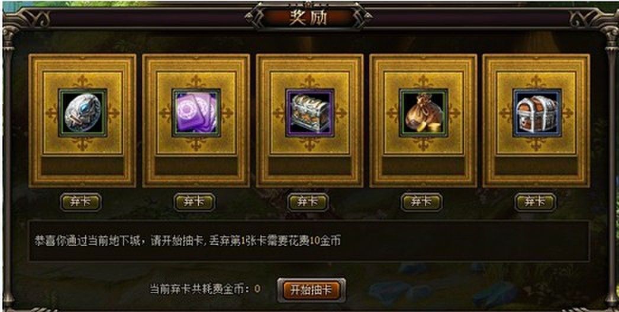Click the second golden card frame
Image resolution: width=619 pixels, height=312 pixels.
196,121
